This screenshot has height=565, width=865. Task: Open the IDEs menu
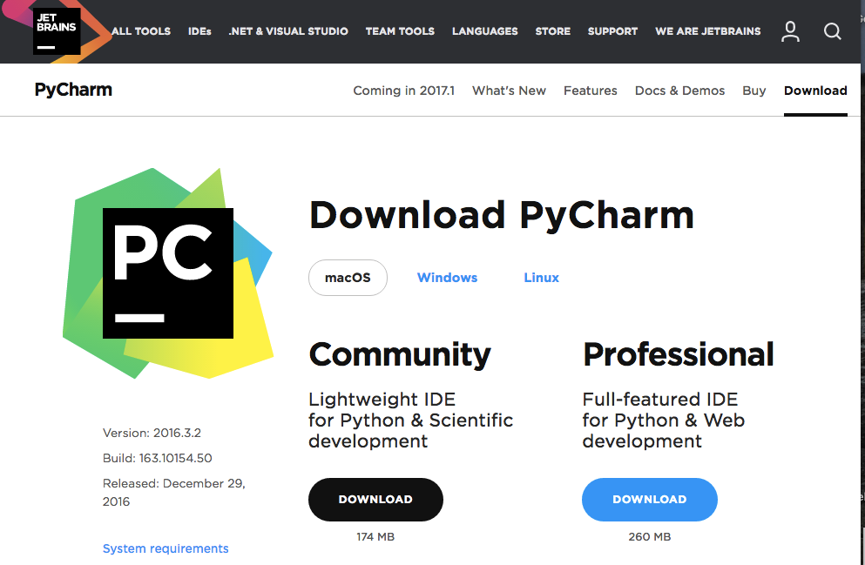point(199,31)
